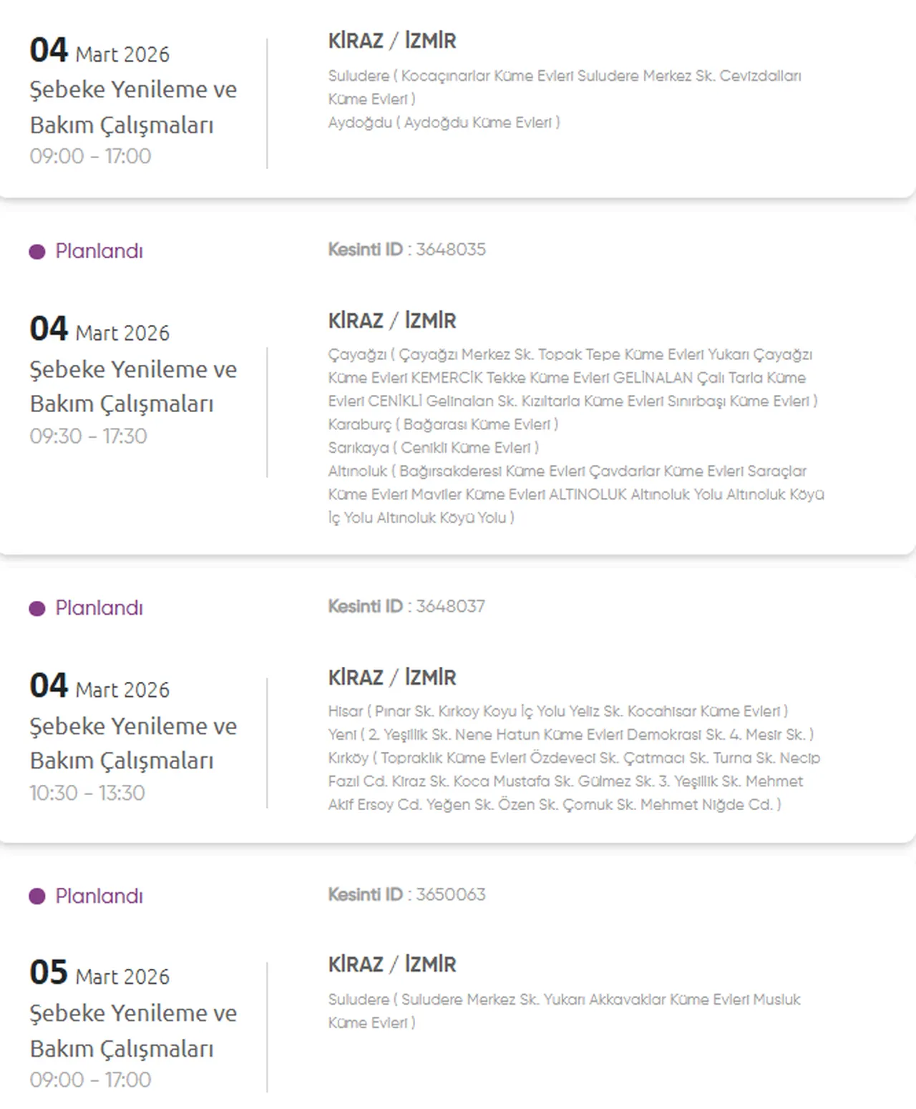Open the Şebeke Yenileme title of the 05 Mart card
Viewport: 916px width, 1109px height.
coord(133,1030)
